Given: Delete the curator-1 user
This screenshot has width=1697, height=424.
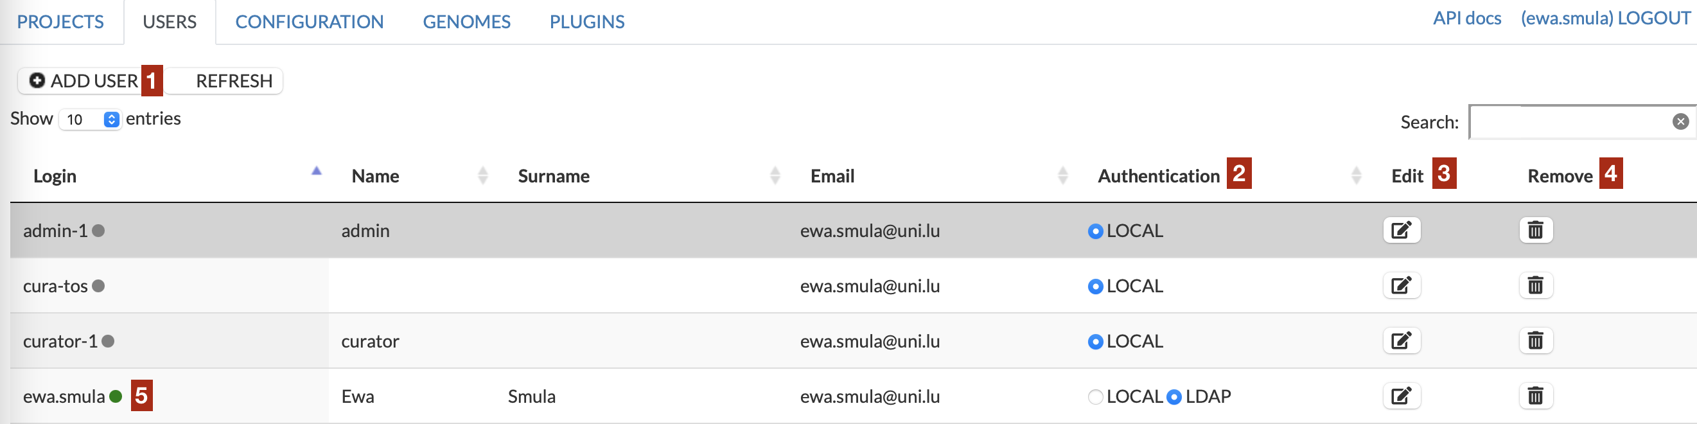Looking at the screenshot, I should pyautogui.click(x=1536, y=341).
